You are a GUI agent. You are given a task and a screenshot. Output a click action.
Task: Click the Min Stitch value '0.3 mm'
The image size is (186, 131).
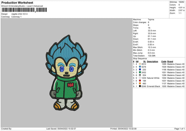151,50
